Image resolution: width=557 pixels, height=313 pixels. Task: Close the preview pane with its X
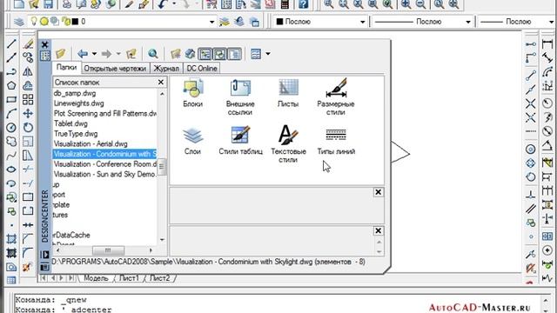point(379,192)
